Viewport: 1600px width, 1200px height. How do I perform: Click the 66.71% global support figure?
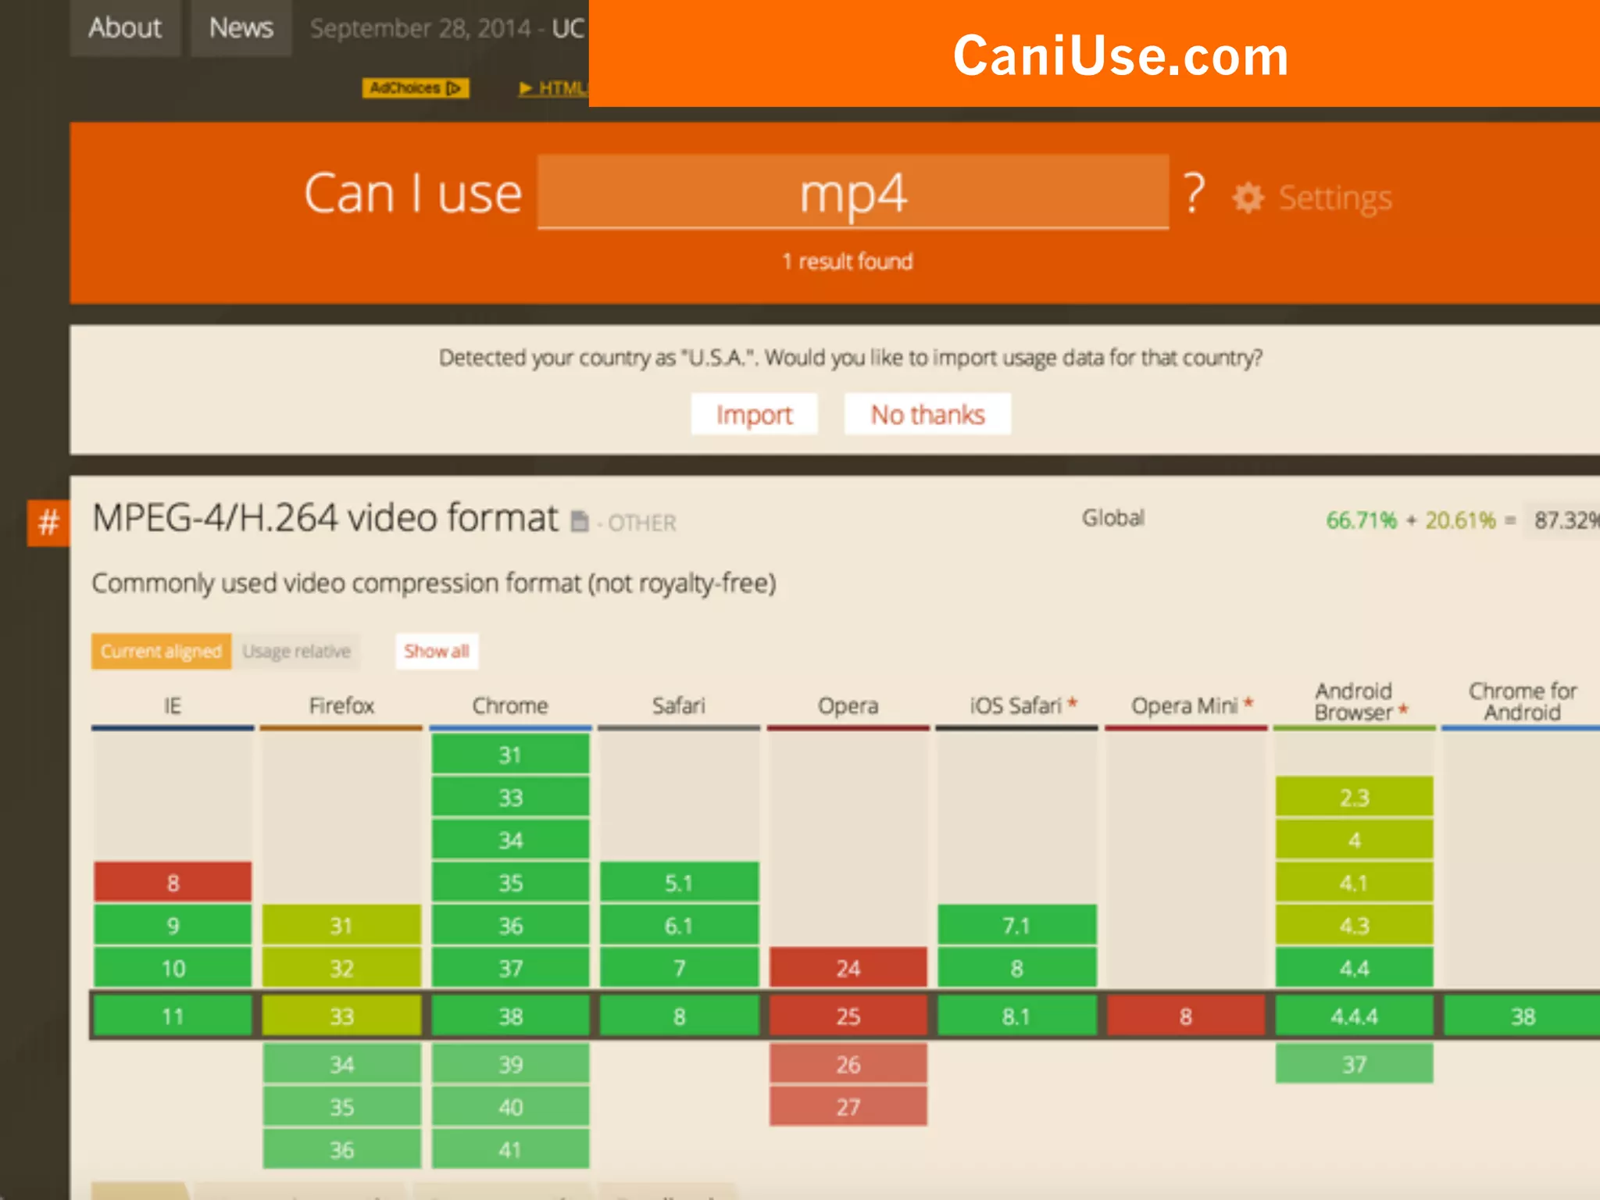(x=1361, y=520)
